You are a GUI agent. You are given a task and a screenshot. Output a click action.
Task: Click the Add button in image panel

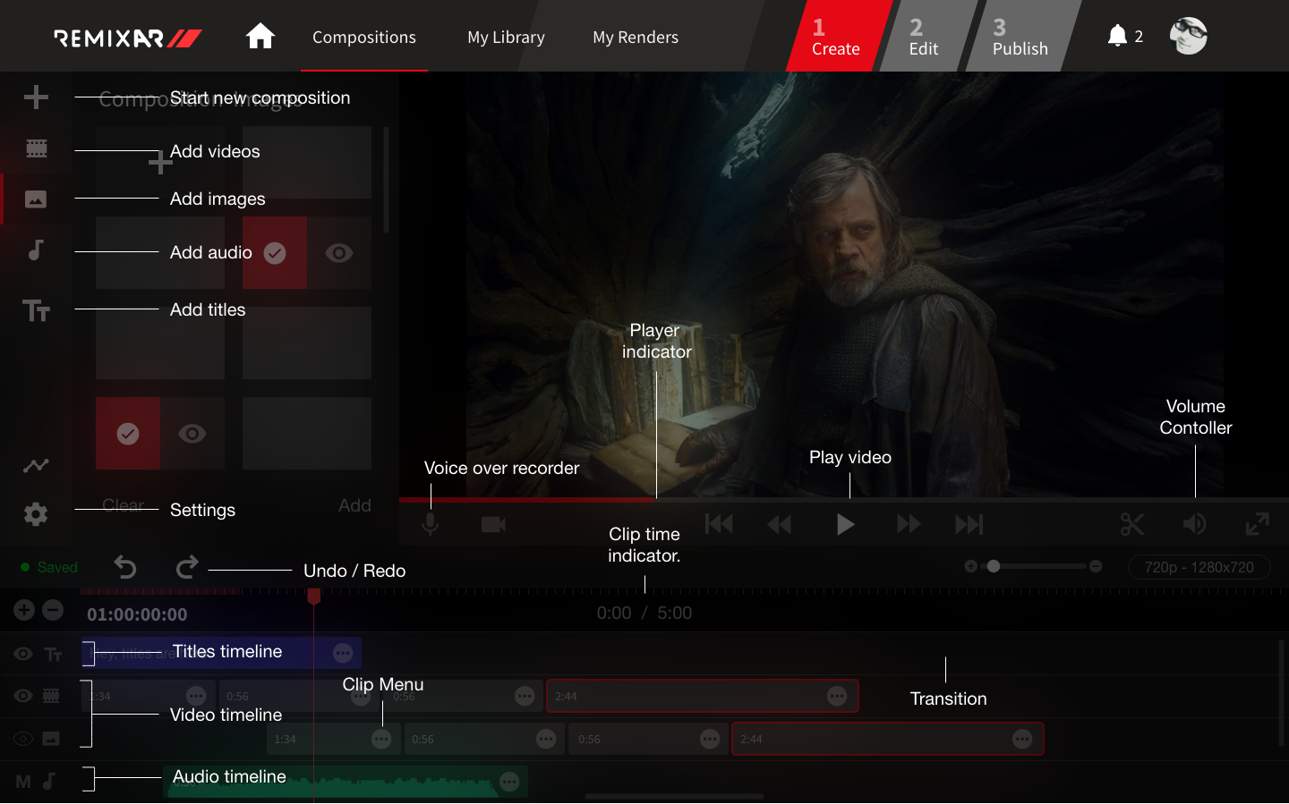354,505
